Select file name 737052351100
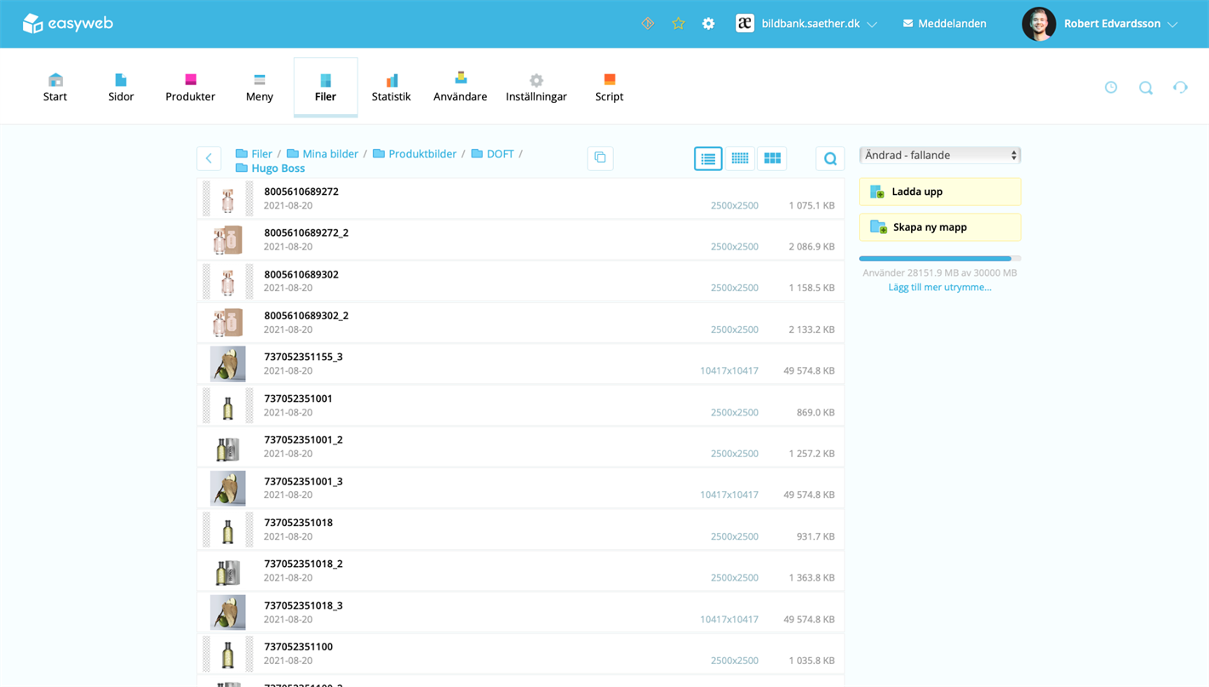Screen dimensions: 1209x687 [298, 646]
